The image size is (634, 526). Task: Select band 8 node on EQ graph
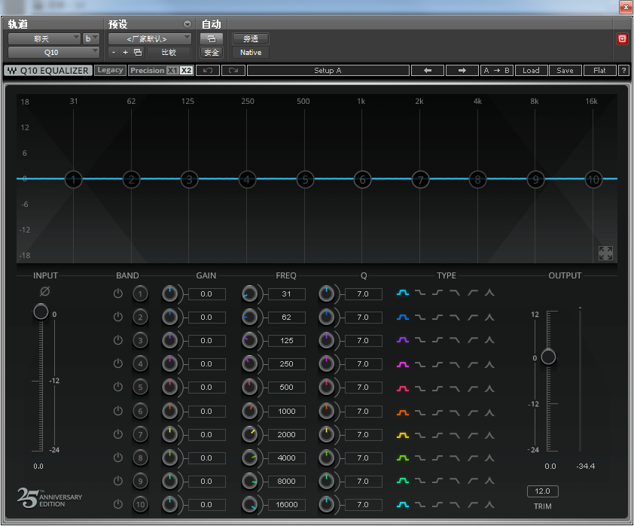477,179
